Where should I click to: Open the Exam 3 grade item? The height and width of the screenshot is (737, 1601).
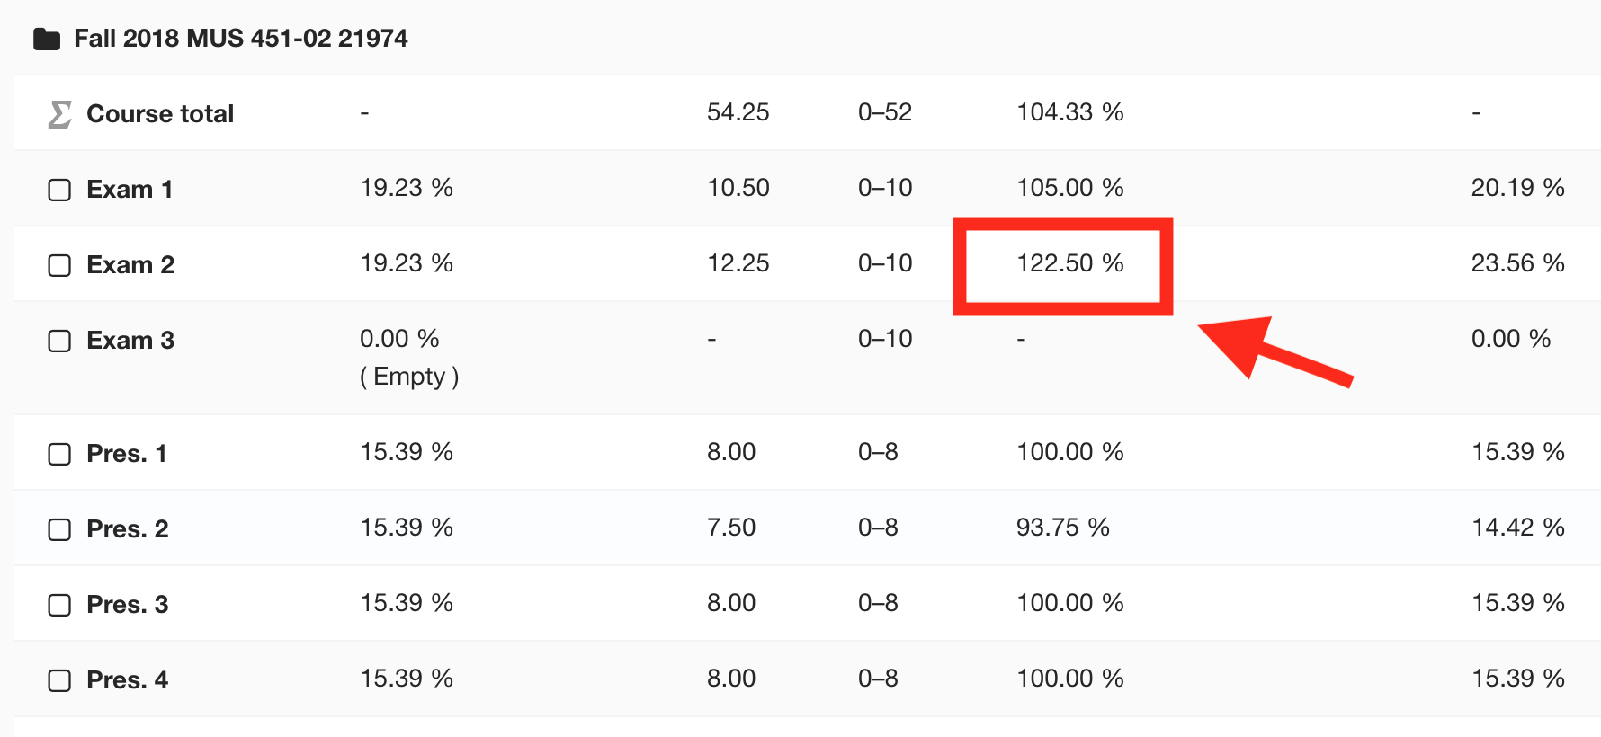[130, 341]
